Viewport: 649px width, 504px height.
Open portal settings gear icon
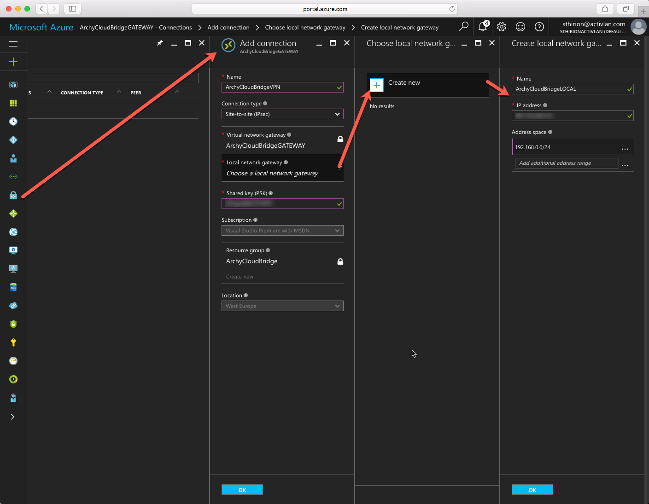coord(502,27)
